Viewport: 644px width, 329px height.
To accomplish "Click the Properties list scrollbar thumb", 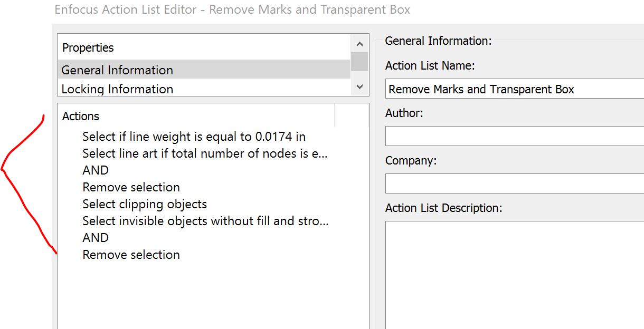I will point(359,61).
